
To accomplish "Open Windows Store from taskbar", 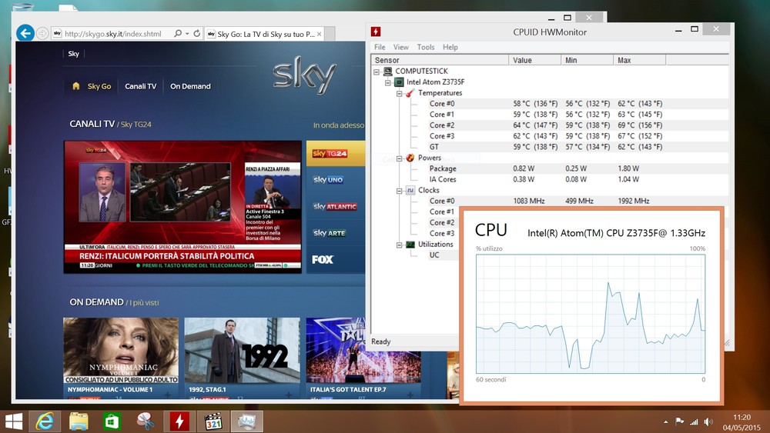I will click(112, 421).
